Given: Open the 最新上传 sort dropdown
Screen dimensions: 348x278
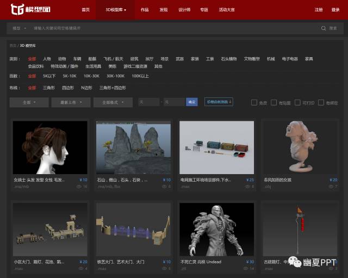Looking at the screenshot, I should [71, 102].
